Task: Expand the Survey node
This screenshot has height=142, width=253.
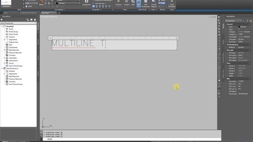Action: (x=4, y=63)
